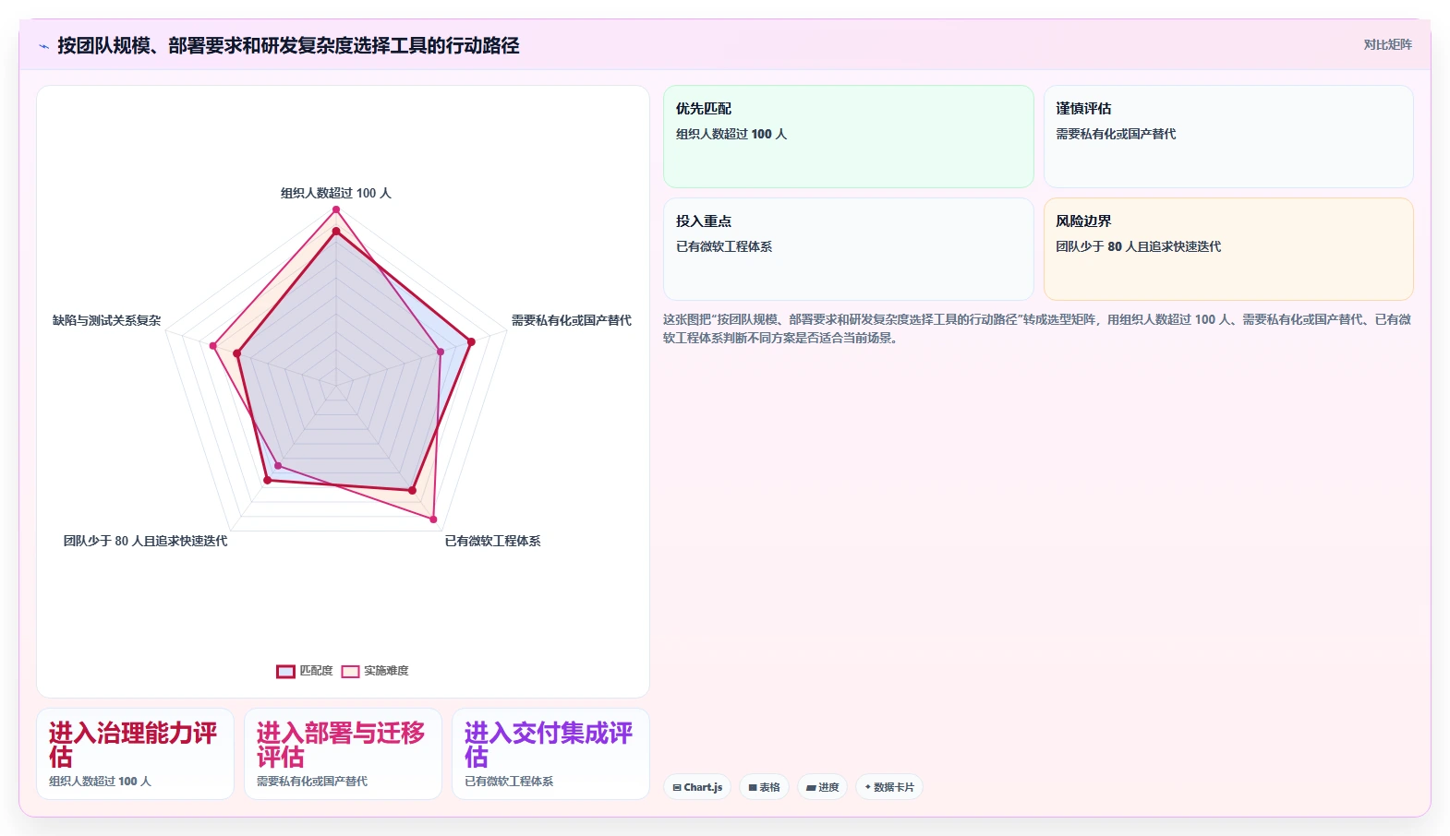The height and width of the screenshot is (836, 1450).
Task: Click the icon before the page title
Action: click(x=43, y=46)
